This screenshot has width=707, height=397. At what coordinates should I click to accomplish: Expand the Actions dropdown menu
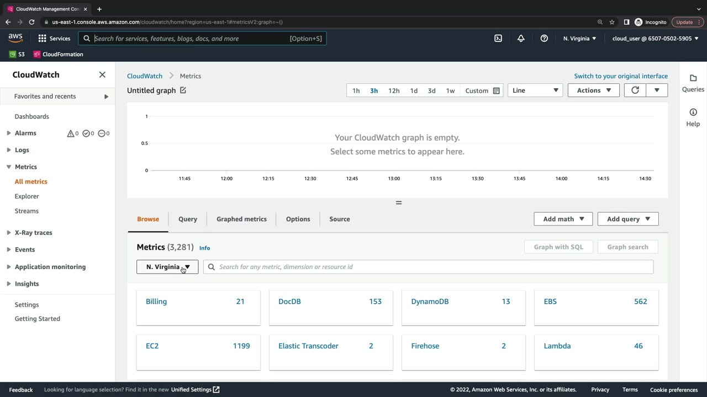tap(593, 90)
